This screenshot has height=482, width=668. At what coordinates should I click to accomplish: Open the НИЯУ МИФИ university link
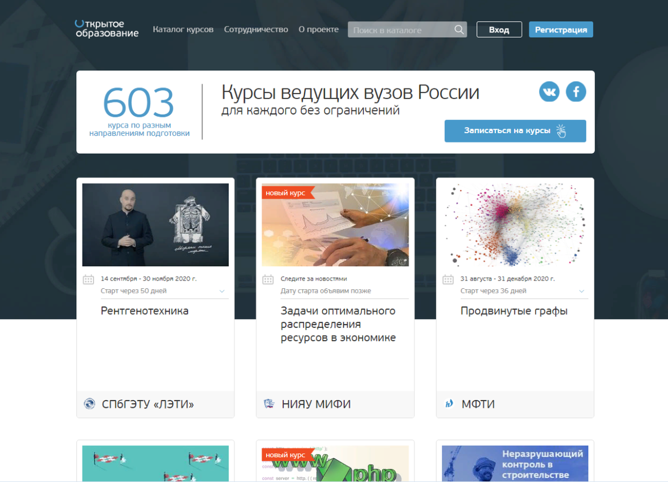point(316,404)
